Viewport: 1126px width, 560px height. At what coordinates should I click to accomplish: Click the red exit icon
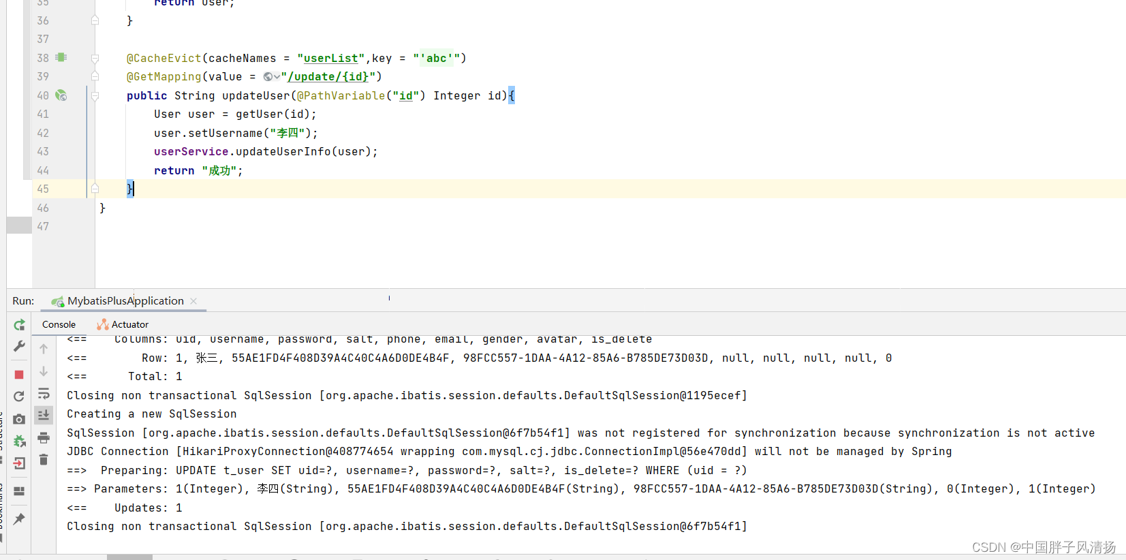19,463
